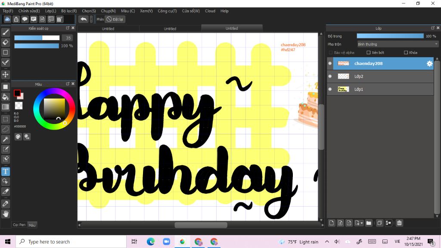
Task: Click the undo arrow button
Action: pos(83,19)
